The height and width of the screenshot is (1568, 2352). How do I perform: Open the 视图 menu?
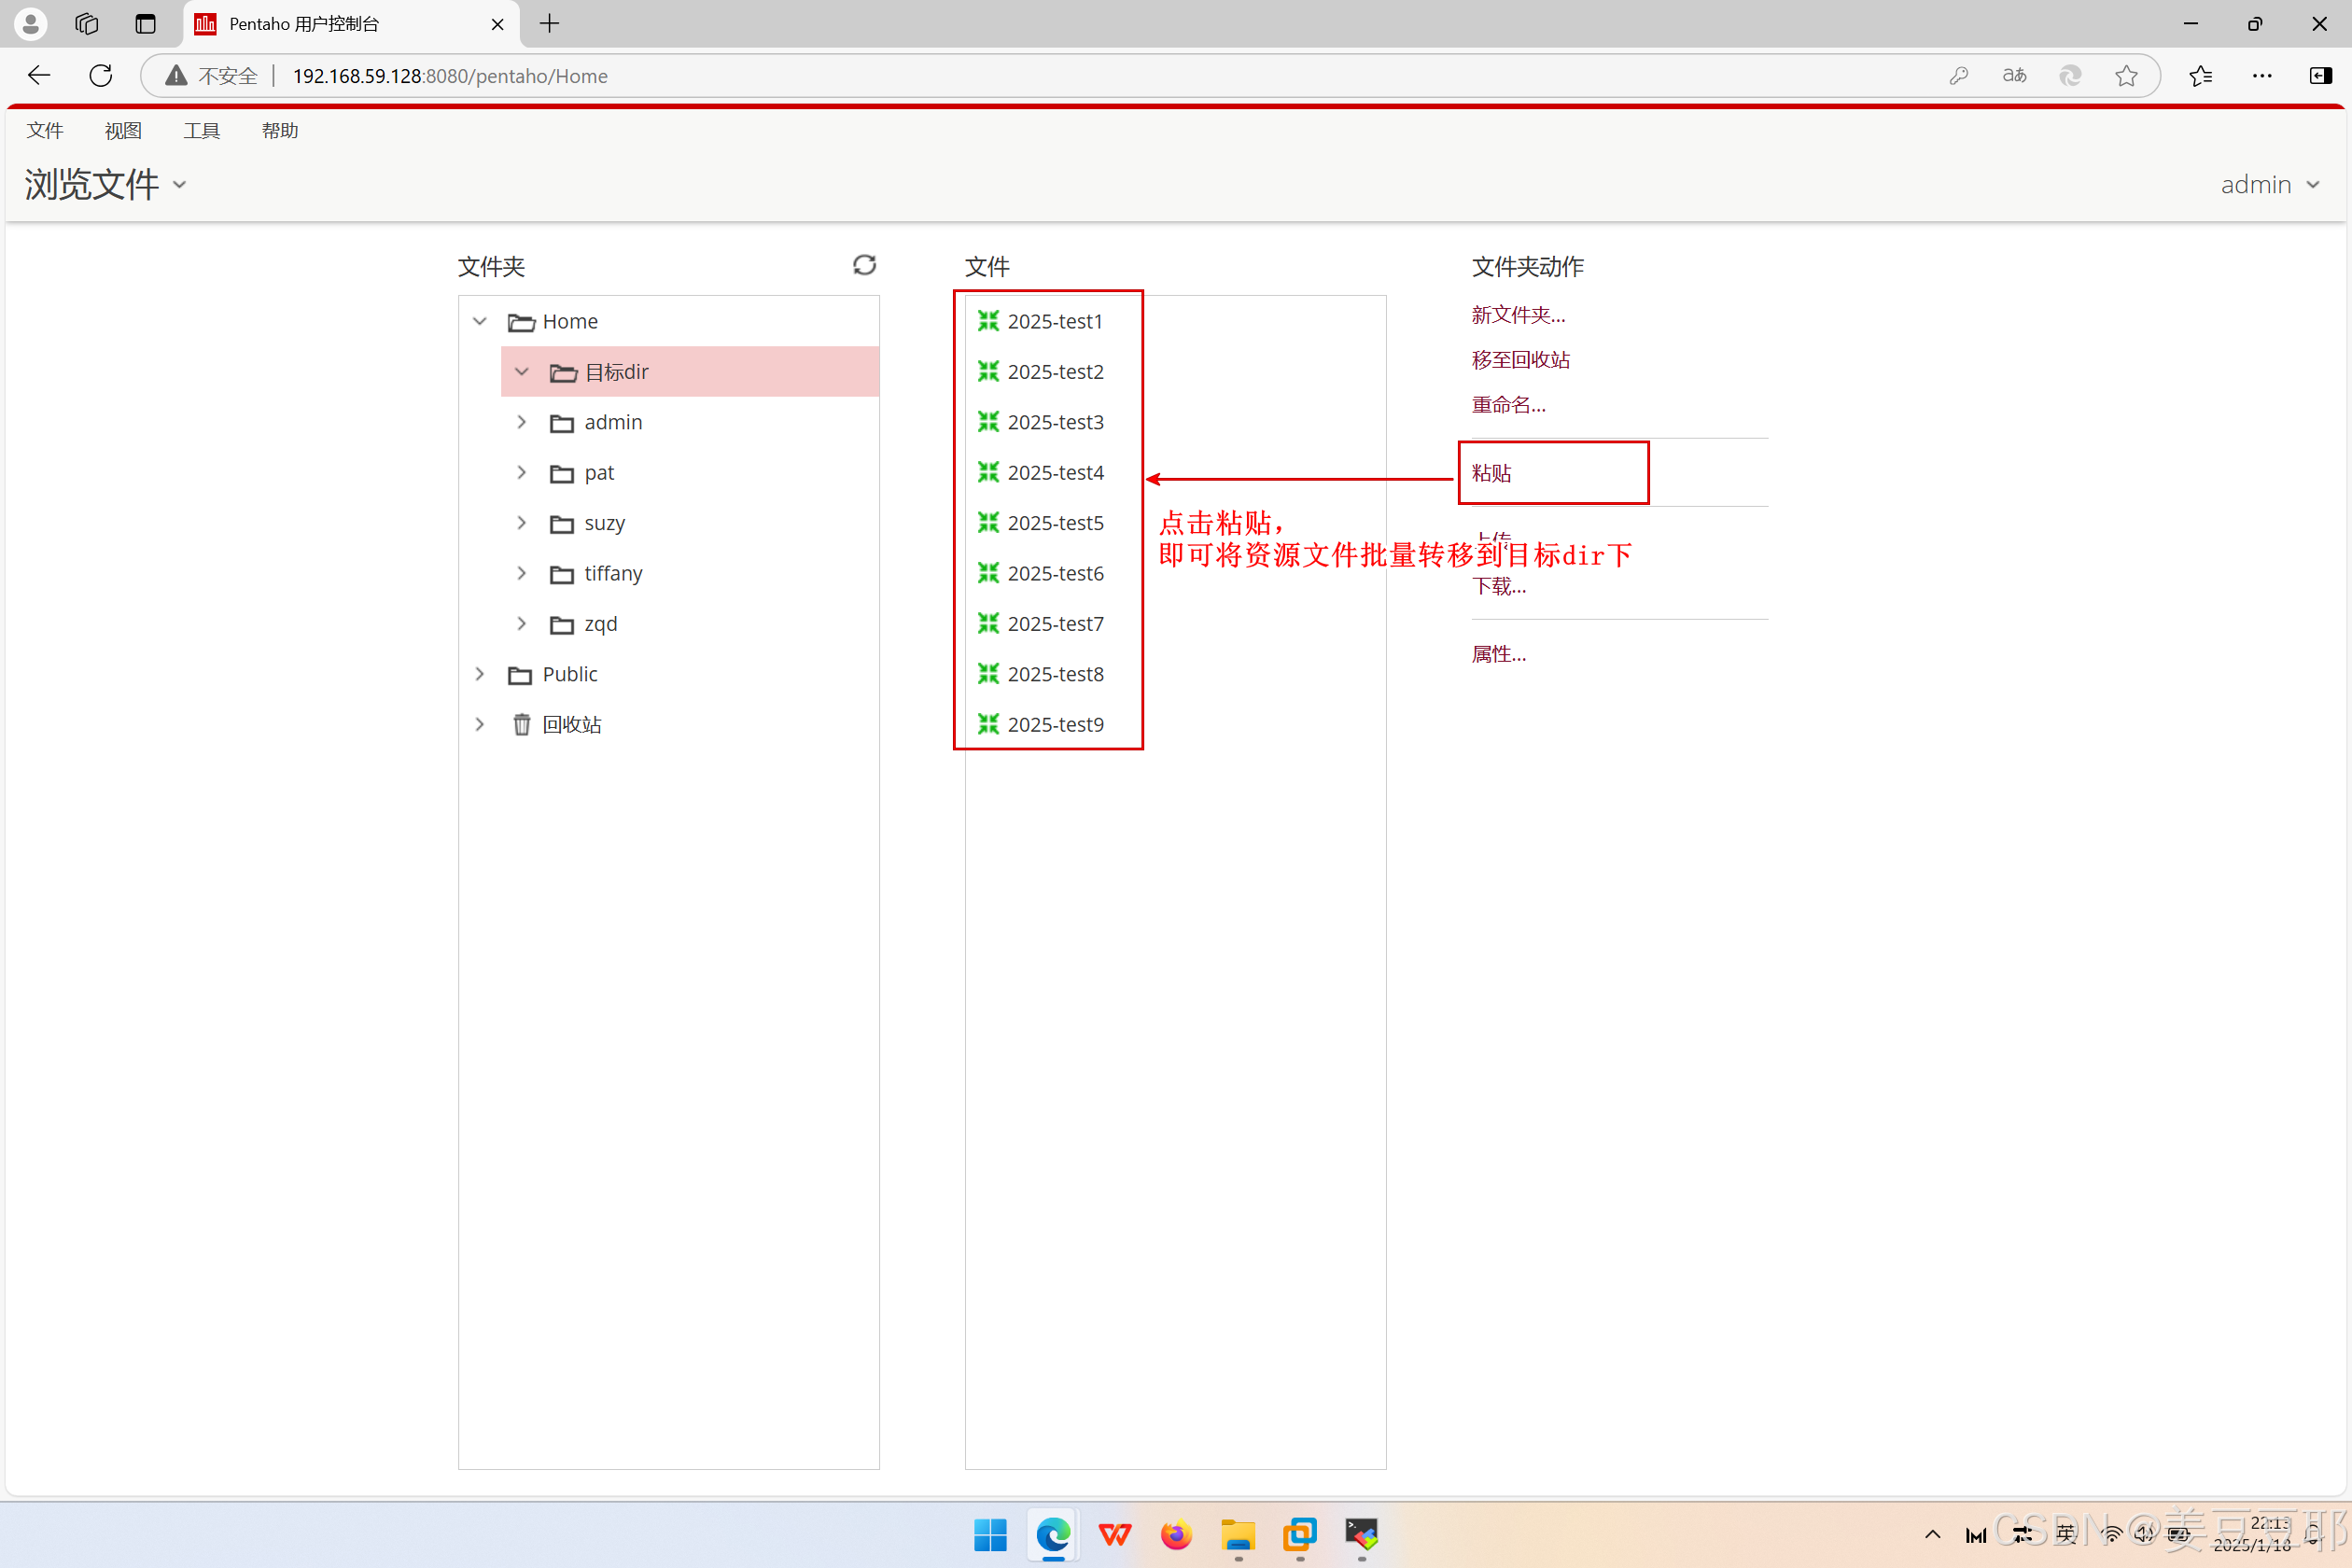123,131
